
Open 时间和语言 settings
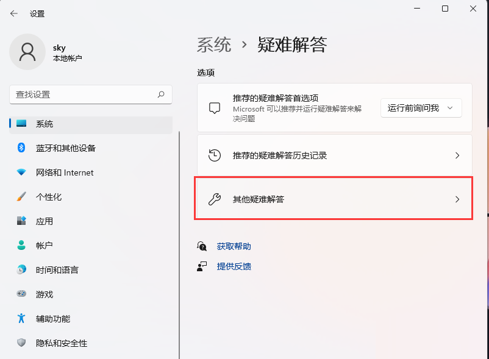click(x=91, y=269)
